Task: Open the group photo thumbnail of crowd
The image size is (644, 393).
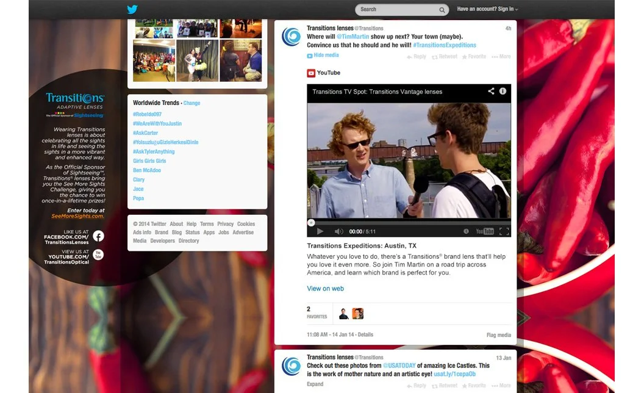Action: (x=154, y=60)
